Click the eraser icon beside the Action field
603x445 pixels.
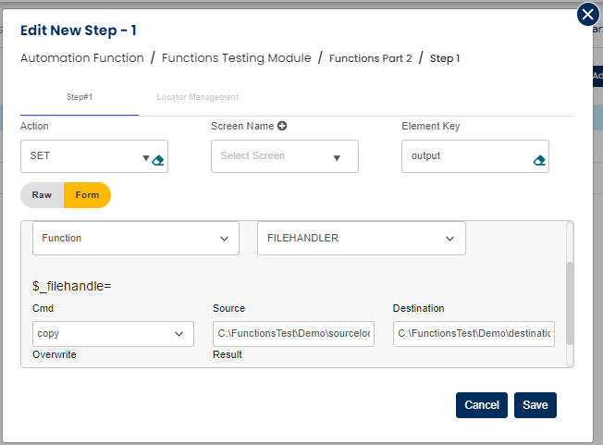point(158,160)
